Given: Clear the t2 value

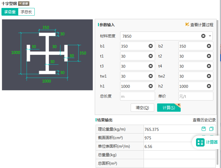Looking at the screenshot, I should [x=209, y=56].
